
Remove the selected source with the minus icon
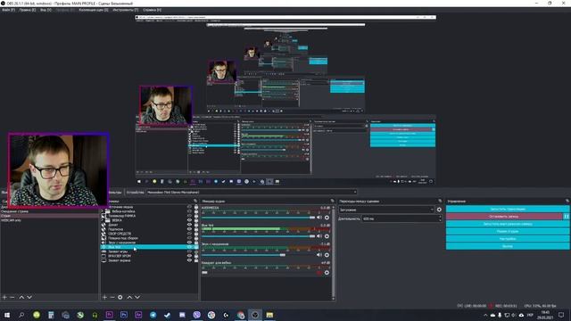pos(112,297)
